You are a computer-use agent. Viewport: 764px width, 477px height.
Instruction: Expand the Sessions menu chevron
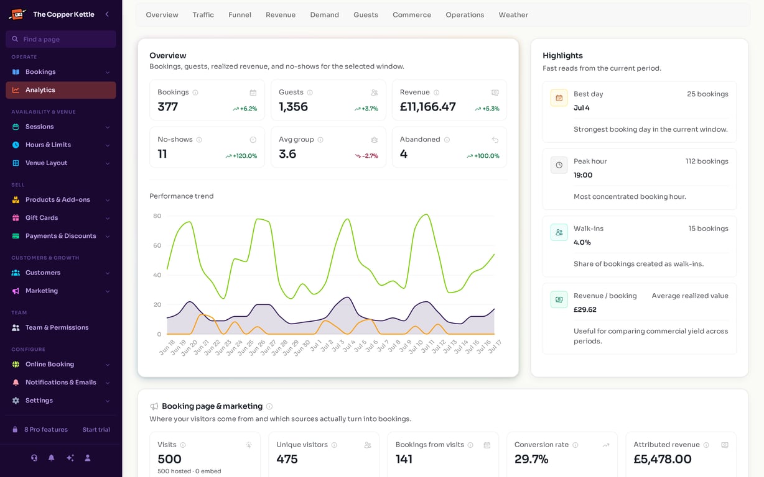pos(108,127)
